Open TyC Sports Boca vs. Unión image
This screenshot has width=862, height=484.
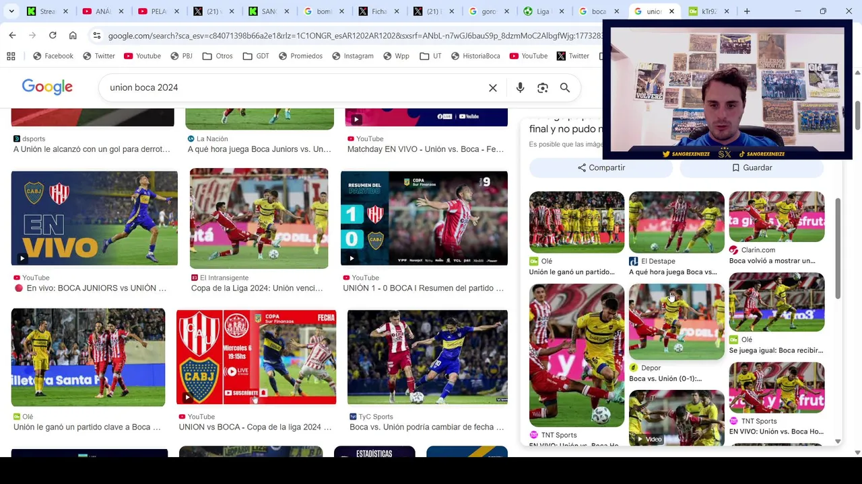(428, 357)
